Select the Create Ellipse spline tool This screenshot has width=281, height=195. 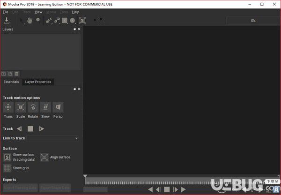[73, 21]
